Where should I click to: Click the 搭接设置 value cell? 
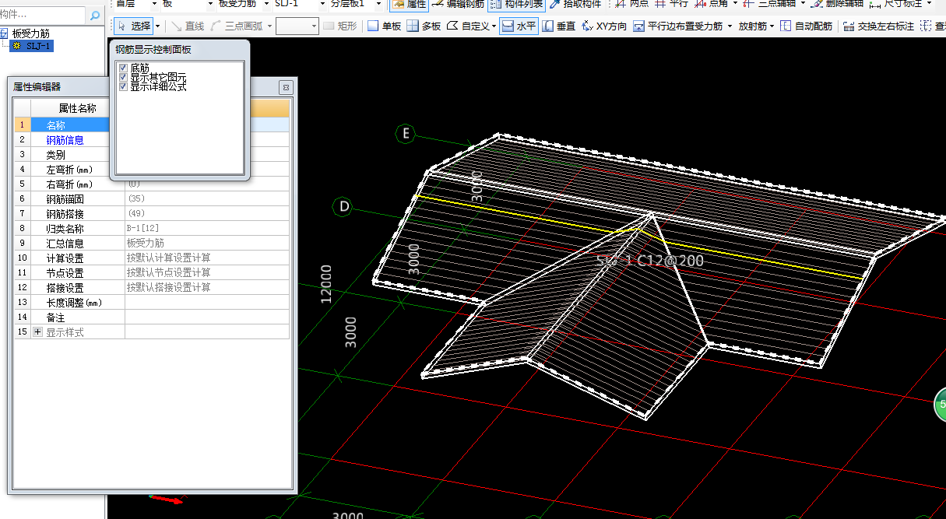(207, 288)
